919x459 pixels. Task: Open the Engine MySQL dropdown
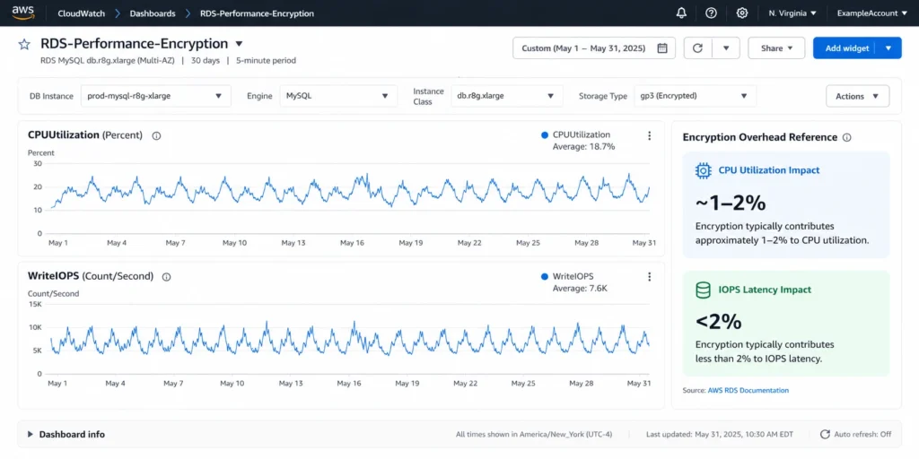[338, 96]
